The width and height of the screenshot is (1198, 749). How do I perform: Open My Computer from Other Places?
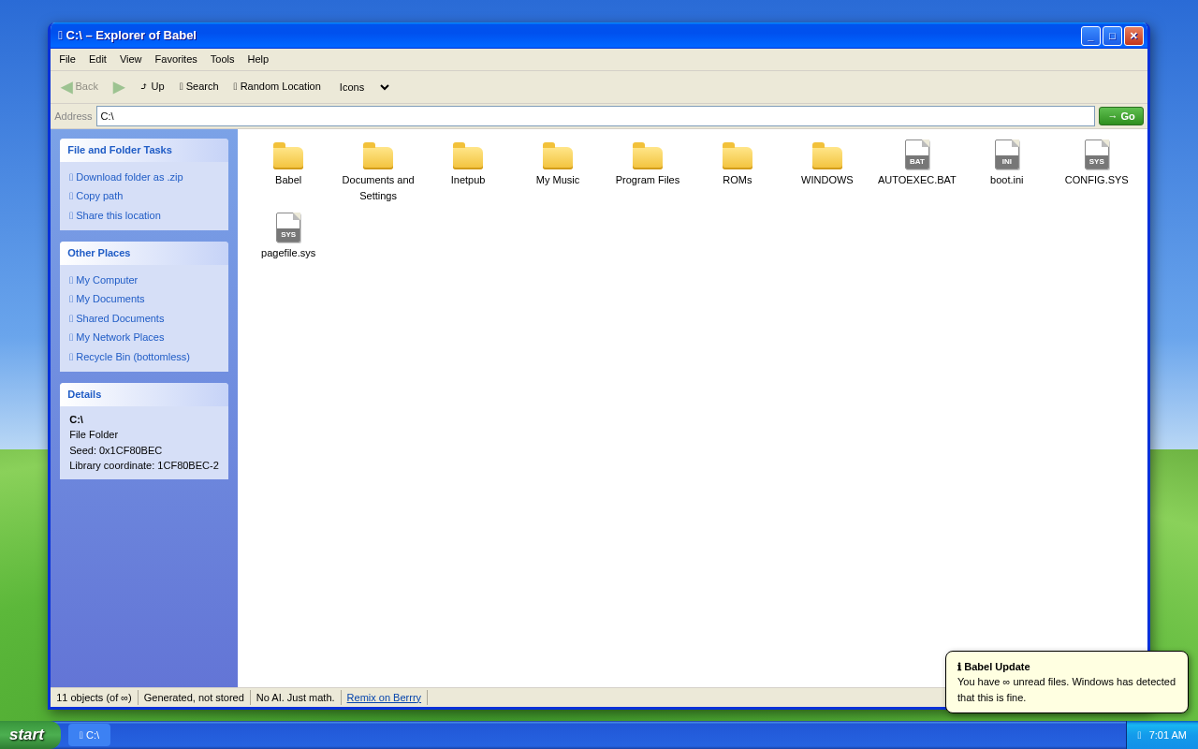104,280
